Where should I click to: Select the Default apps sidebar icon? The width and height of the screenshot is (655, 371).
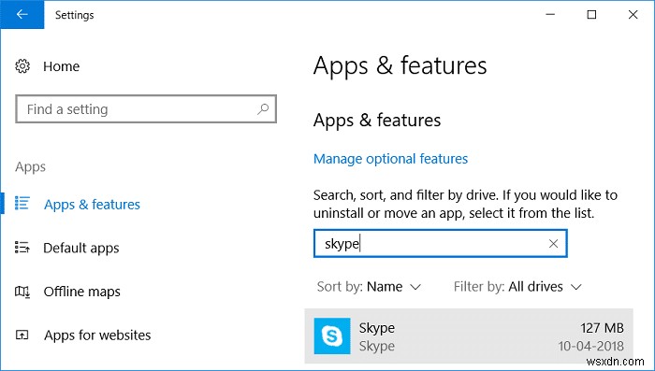pos(22,247)
